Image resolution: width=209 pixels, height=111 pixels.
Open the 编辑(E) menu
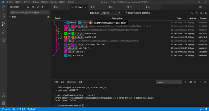(18, 2)
